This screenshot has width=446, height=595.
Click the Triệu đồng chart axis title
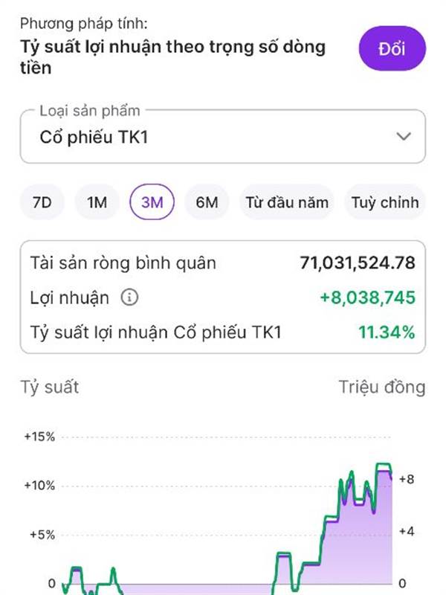pos(382,387)
